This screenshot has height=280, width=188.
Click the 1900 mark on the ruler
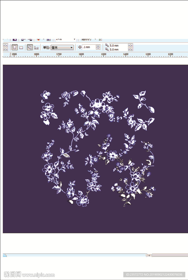(x=14, y=54)
